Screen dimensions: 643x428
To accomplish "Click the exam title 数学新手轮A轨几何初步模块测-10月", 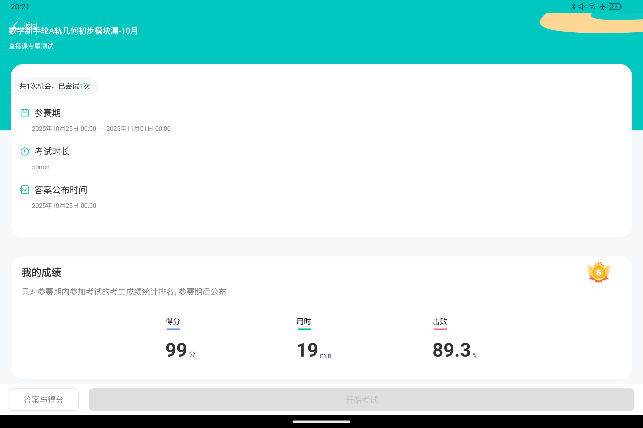I will tap(73, 31).
